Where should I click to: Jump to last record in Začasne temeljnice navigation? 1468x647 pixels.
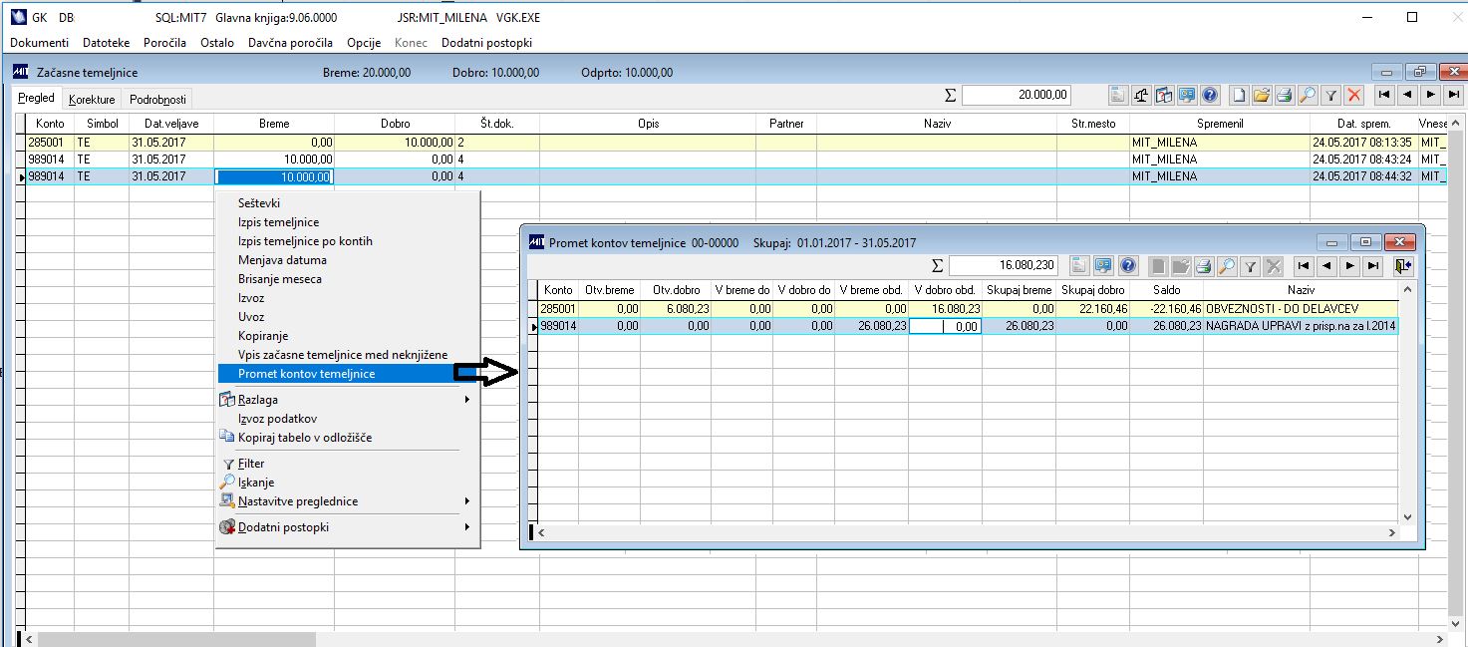(1454, 96)
